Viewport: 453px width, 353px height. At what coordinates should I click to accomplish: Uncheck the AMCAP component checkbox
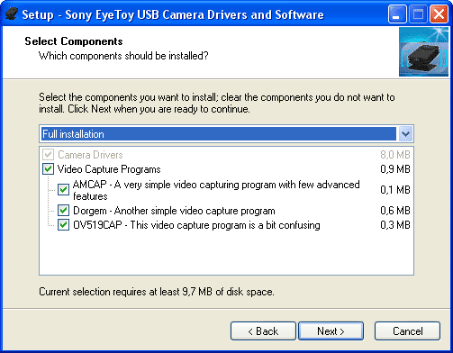pos(63,190)
